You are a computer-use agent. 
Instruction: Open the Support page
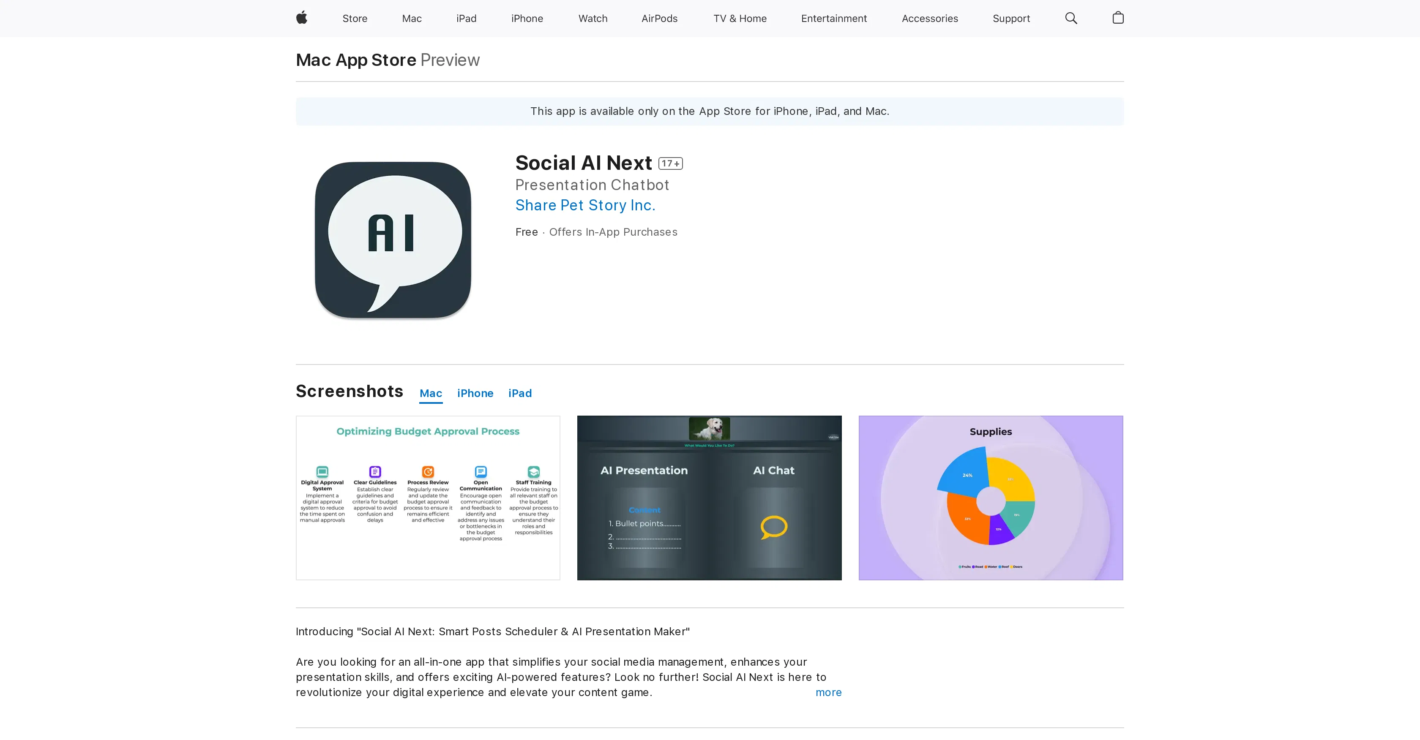coord(1011,18)
